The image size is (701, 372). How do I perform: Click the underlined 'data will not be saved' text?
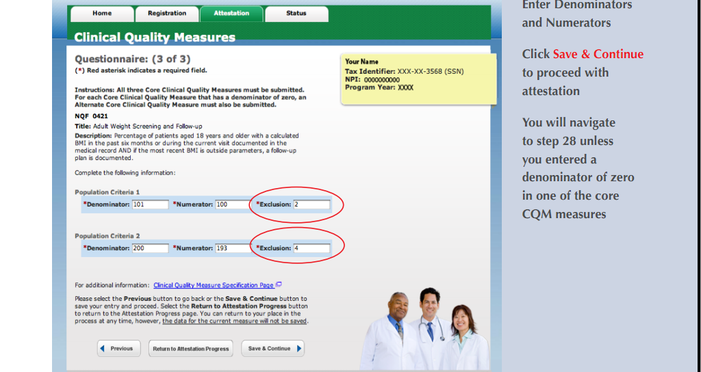pyautogui.click(x=235, y=321)
